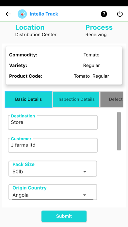Open the Origin Country dropdown arrow

85,195
